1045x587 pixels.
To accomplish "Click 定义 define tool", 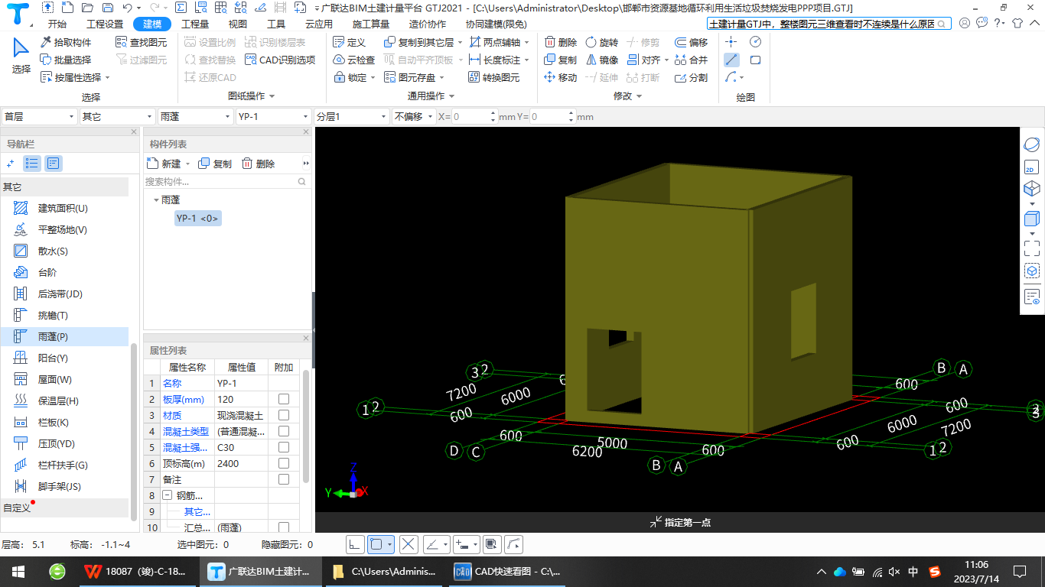I will point(350,42).
